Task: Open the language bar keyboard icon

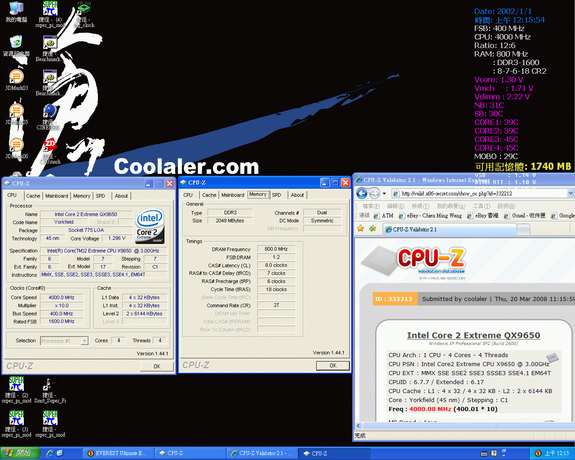Action: tap(485, 453)
